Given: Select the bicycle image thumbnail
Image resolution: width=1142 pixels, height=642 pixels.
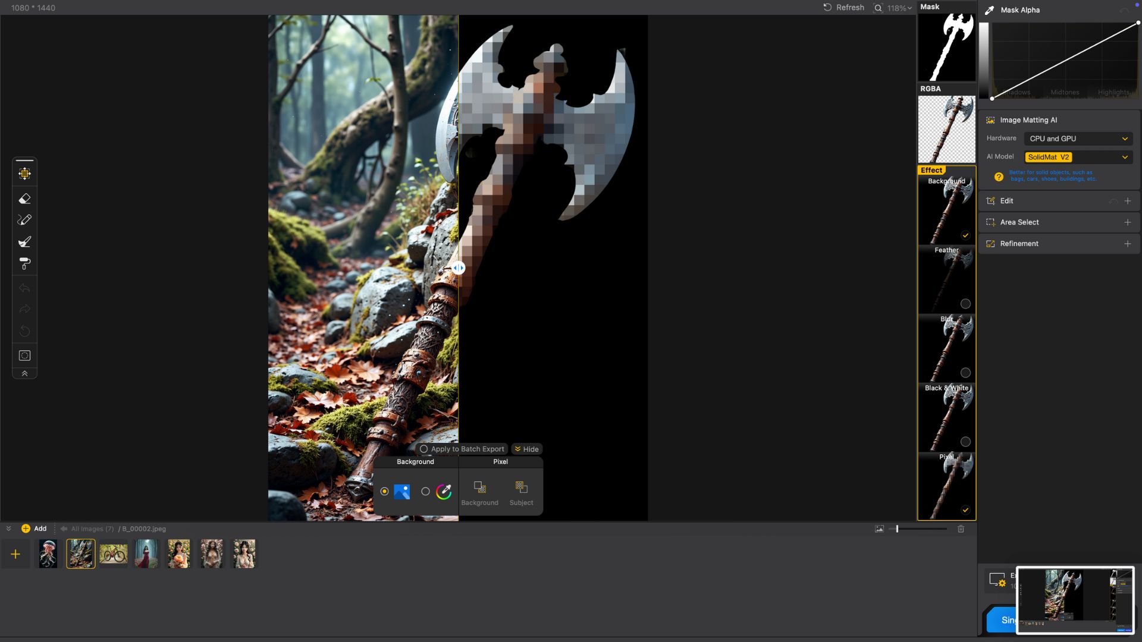Looking at the screenshot, I should pos(113,554).
